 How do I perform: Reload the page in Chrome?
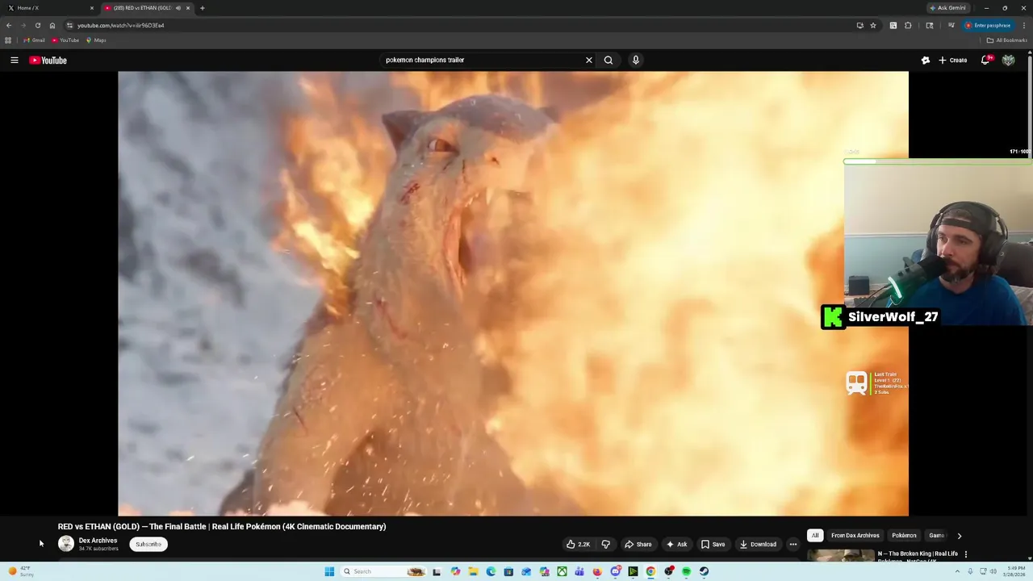point(37,25)
